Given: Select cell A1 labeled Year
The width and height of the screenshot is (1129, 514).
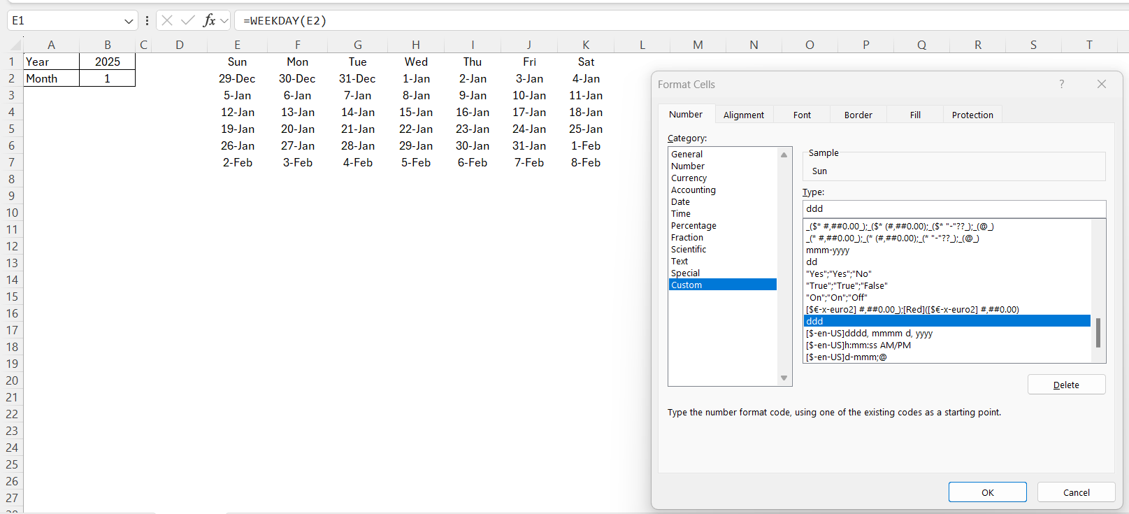Looking at the screenshot, I should point(51,62).
